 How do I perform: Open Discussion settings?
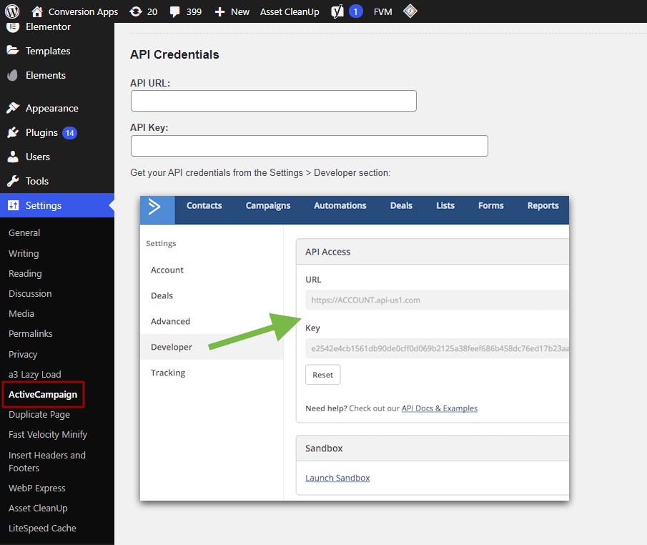(30, 293)
